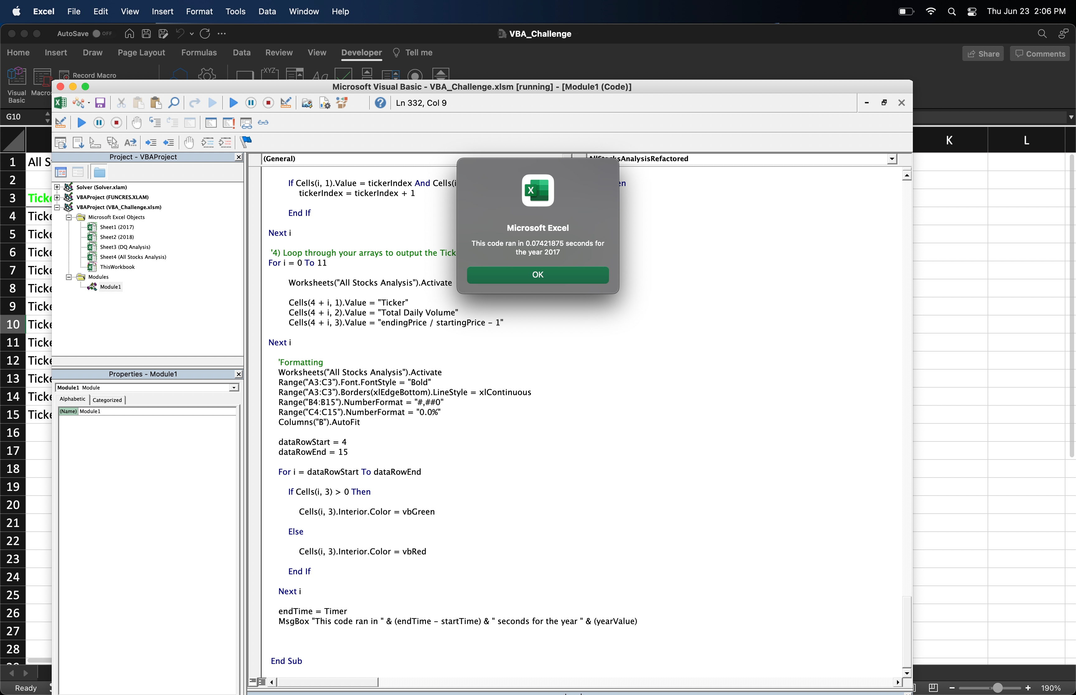Toggle Folders in the Project pane
Image resolution: width=1076 pixels, height=695 pixels.
tap(99, 172)
